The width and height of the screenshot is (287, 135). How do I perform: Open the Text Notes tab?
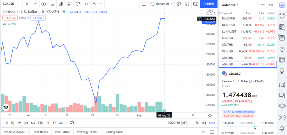click(x=40, y=132)
